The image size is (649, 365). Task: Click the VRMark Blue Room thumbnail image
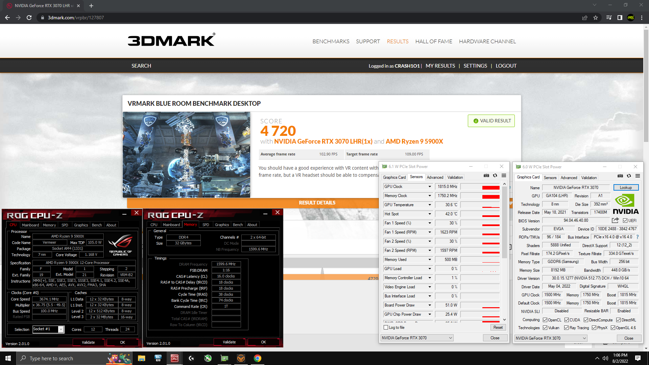pyautogui.click(x=186, y=155)
